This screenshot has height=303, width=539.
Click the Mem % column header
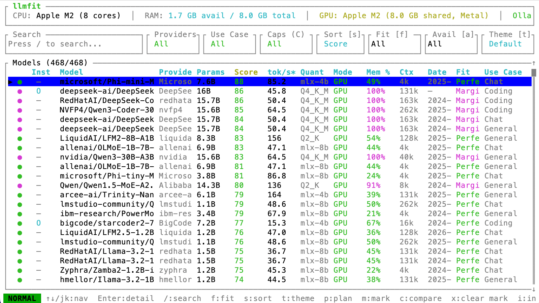tap(378, 72)
